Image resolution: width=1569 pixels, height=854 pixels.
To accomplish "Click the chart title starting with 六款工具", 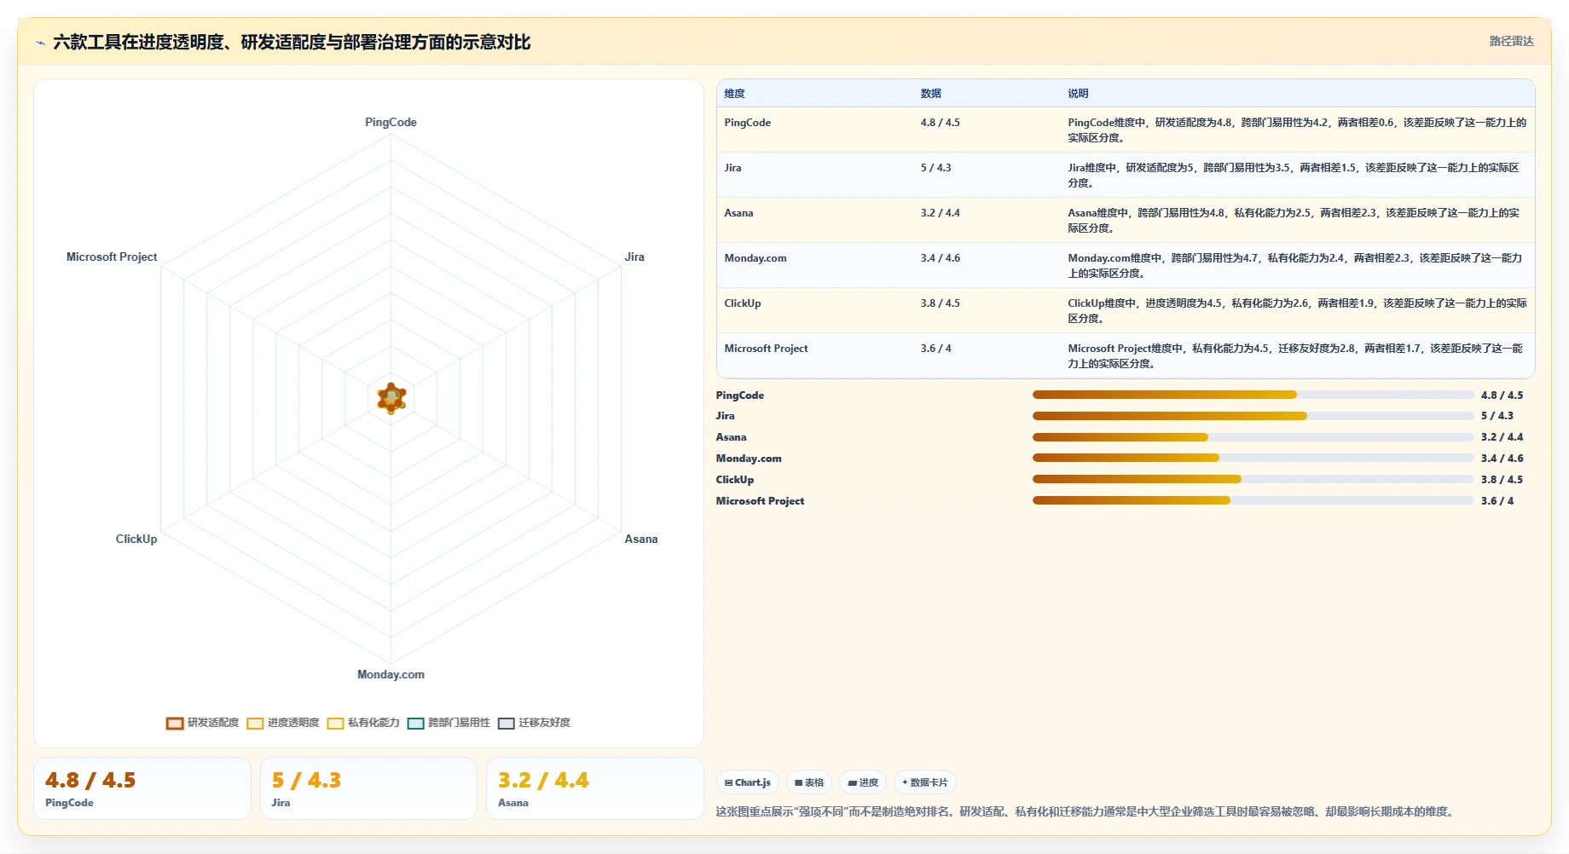I will pyautogui.click(x=292, y=42).
